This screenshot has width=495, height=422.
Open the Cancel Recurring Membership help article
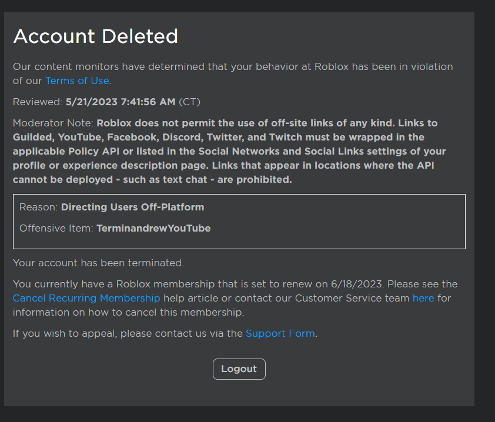[x=86, y=298]
